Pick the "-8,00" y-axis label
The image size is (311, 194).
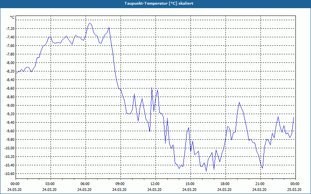tap(10, 63)
